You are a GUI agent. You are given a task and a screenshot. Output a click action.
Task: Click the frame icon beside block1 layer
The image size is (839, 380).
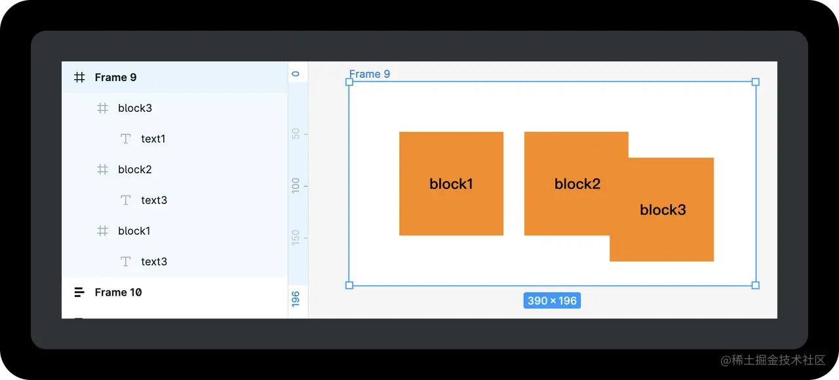[102, 231]
